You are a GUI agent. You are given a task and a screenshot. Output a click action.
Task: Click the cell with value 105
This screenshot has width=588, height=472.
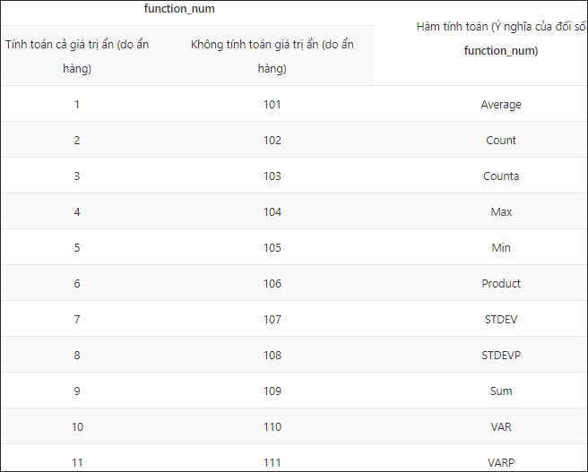[272, 248]
